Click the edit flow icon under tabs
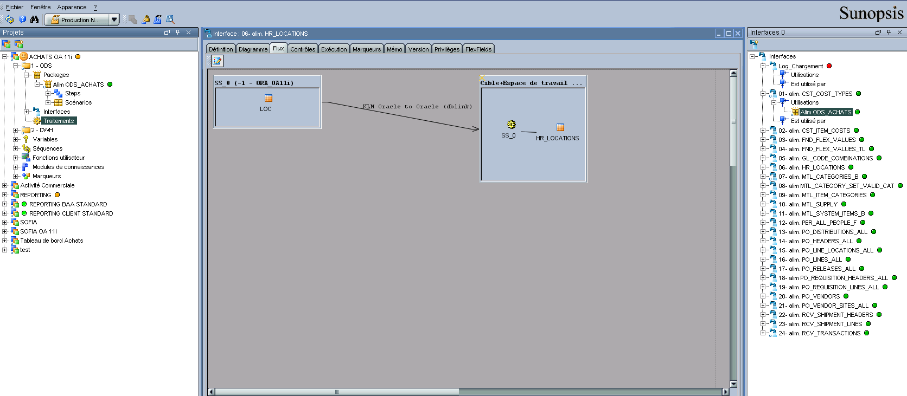Viewport: 907px width, 396px height. point(217,61)
